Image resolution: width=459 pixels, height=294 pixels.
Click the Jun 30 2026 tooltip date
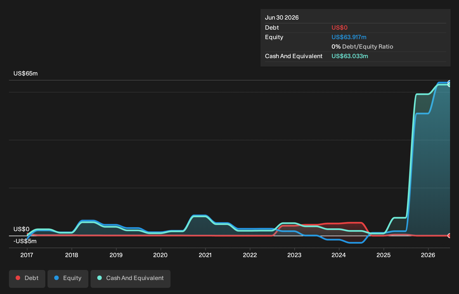pyautogui.click(x=282, y=18)
